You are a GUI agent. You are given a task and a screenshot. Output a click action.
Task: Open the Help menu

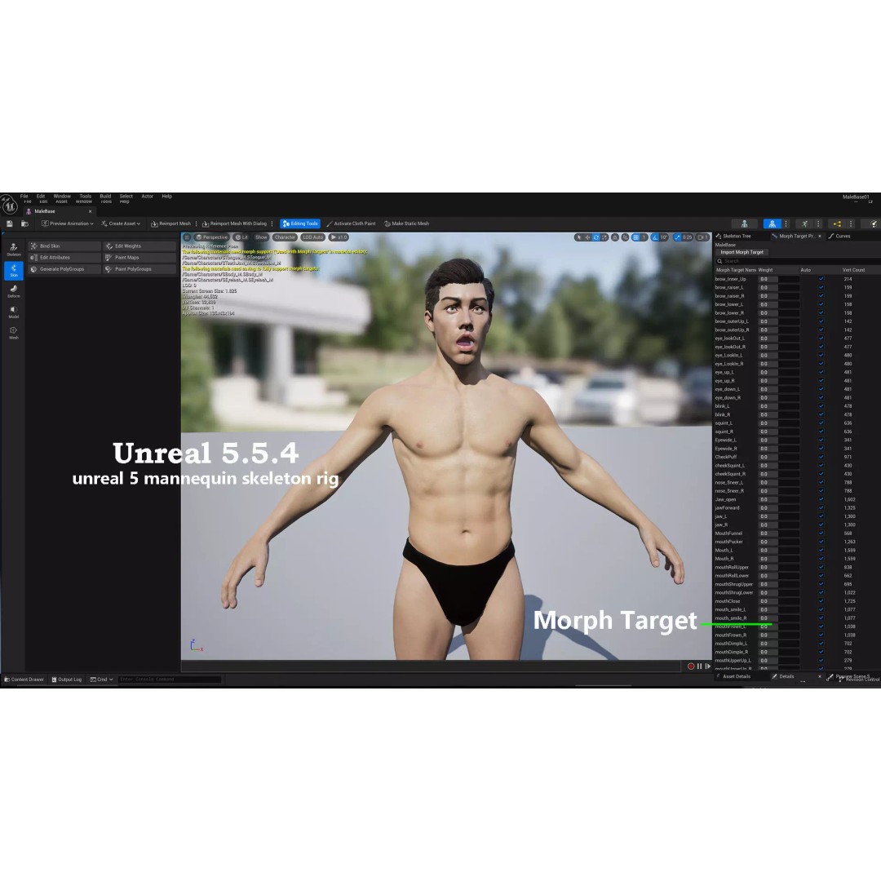(167, 196)
